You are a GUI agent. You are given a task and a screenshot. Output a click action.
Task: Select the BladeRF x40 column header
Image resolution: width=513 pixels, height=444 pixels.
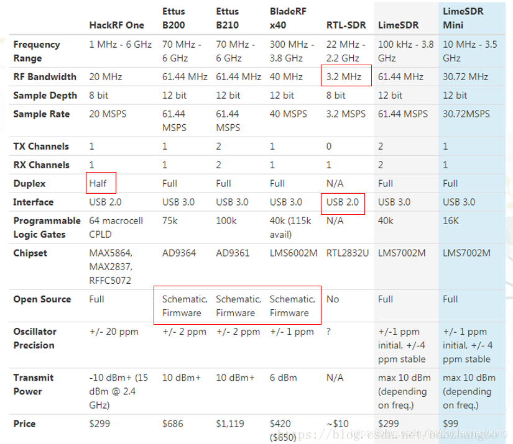click(x=288, y=18)
